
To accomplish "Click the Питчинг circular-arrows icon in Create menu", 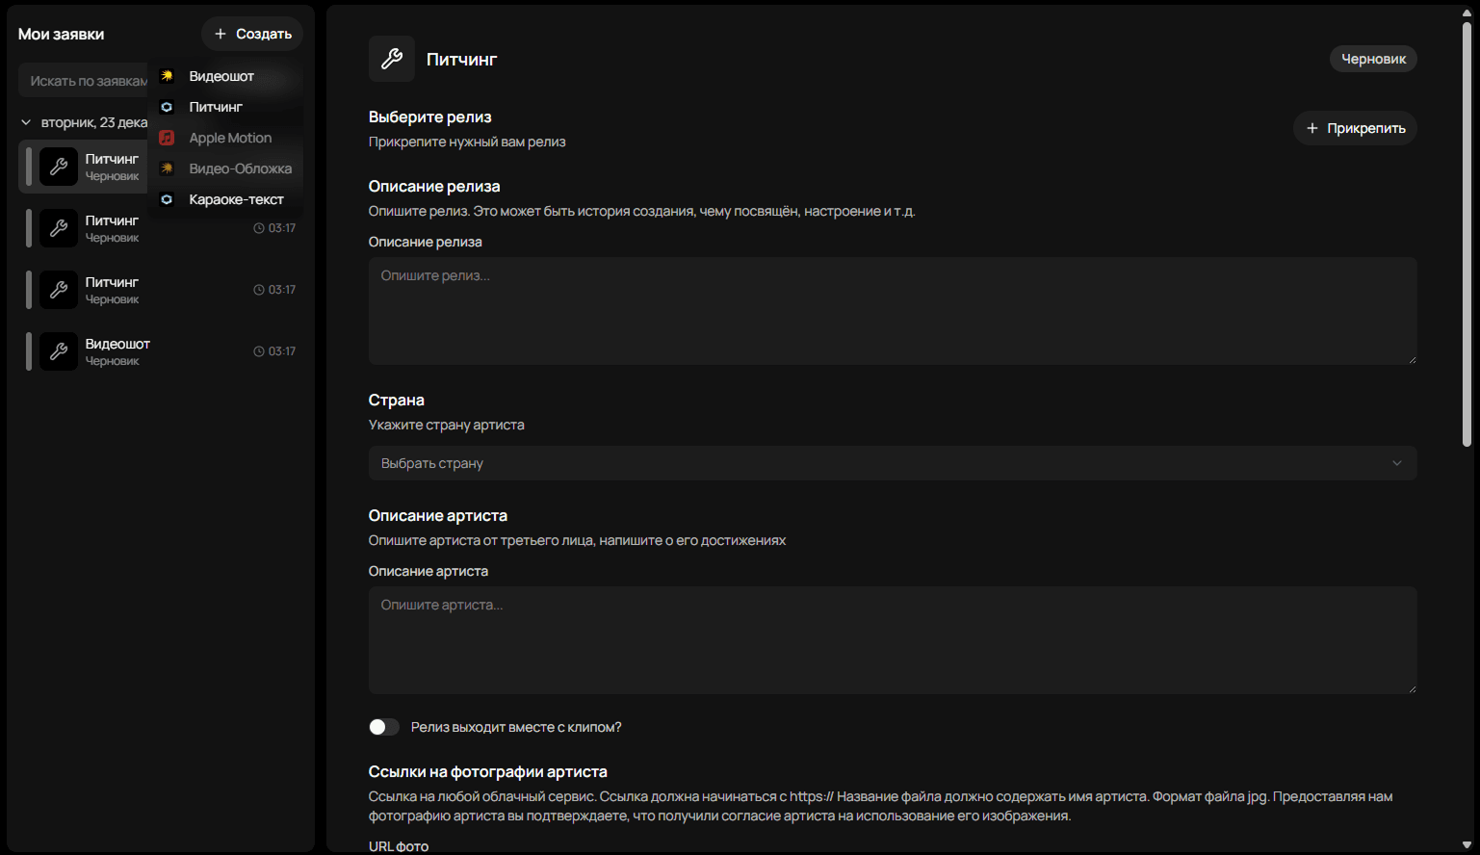I will 167,107.
